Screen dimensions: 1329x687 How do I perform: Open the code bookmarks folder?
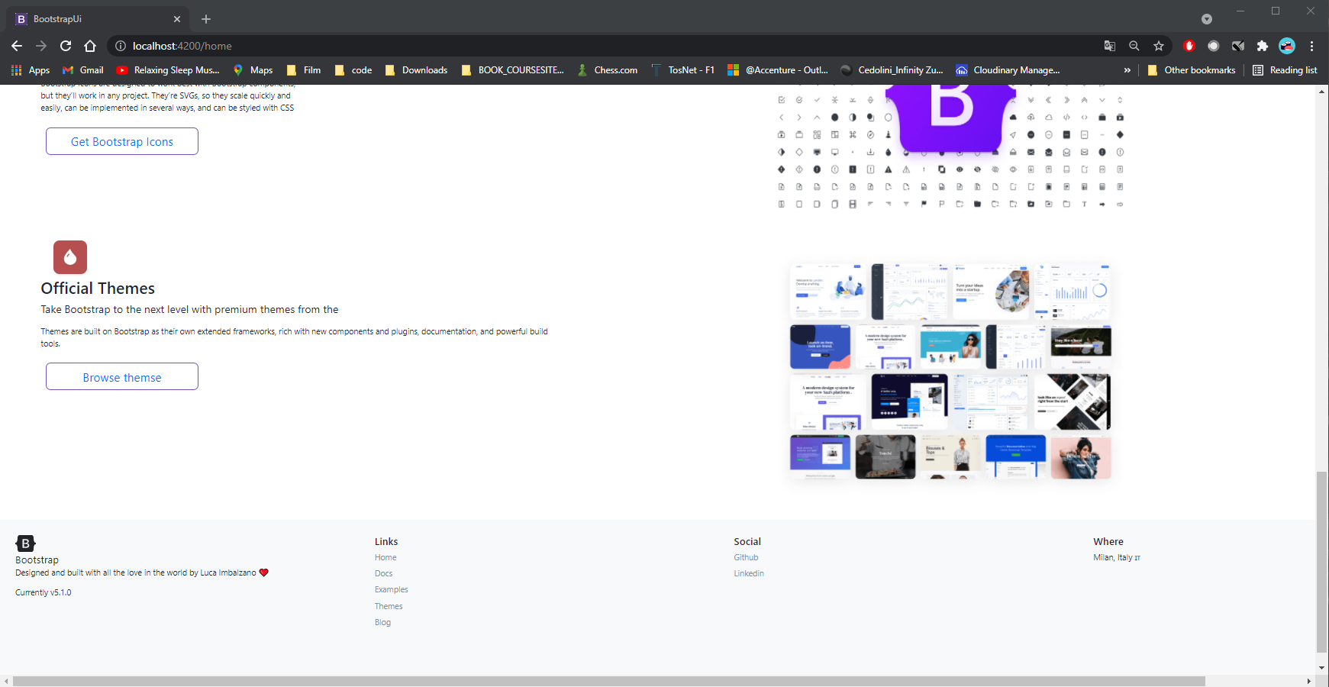(x=353, y=70)
